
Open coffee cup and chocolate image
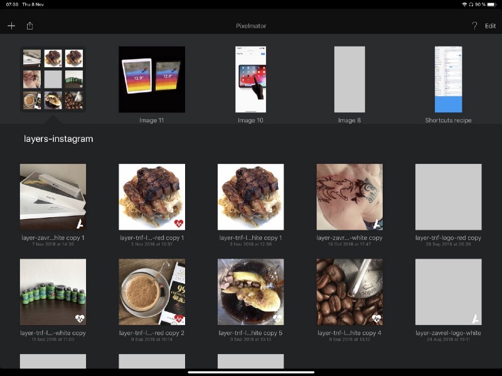click(x=152, y=292)
